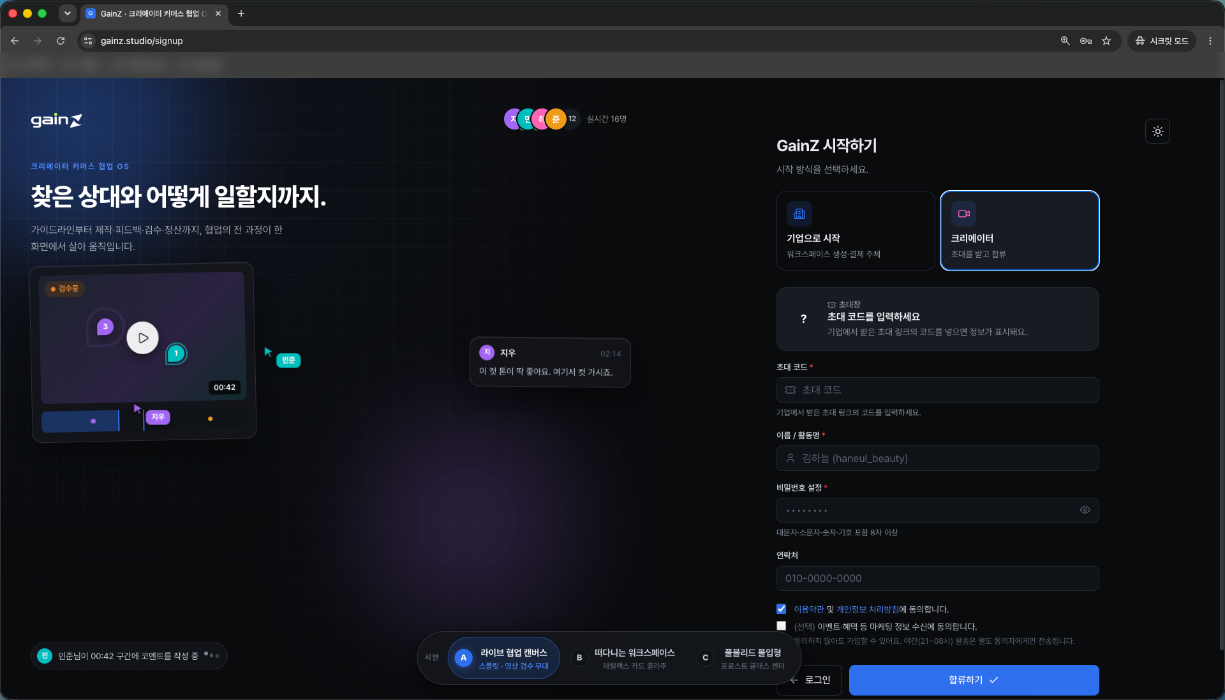Click the 지우 cursor label on timeline
Viewport: 1225px width, 700px height.
coord(158,417)
